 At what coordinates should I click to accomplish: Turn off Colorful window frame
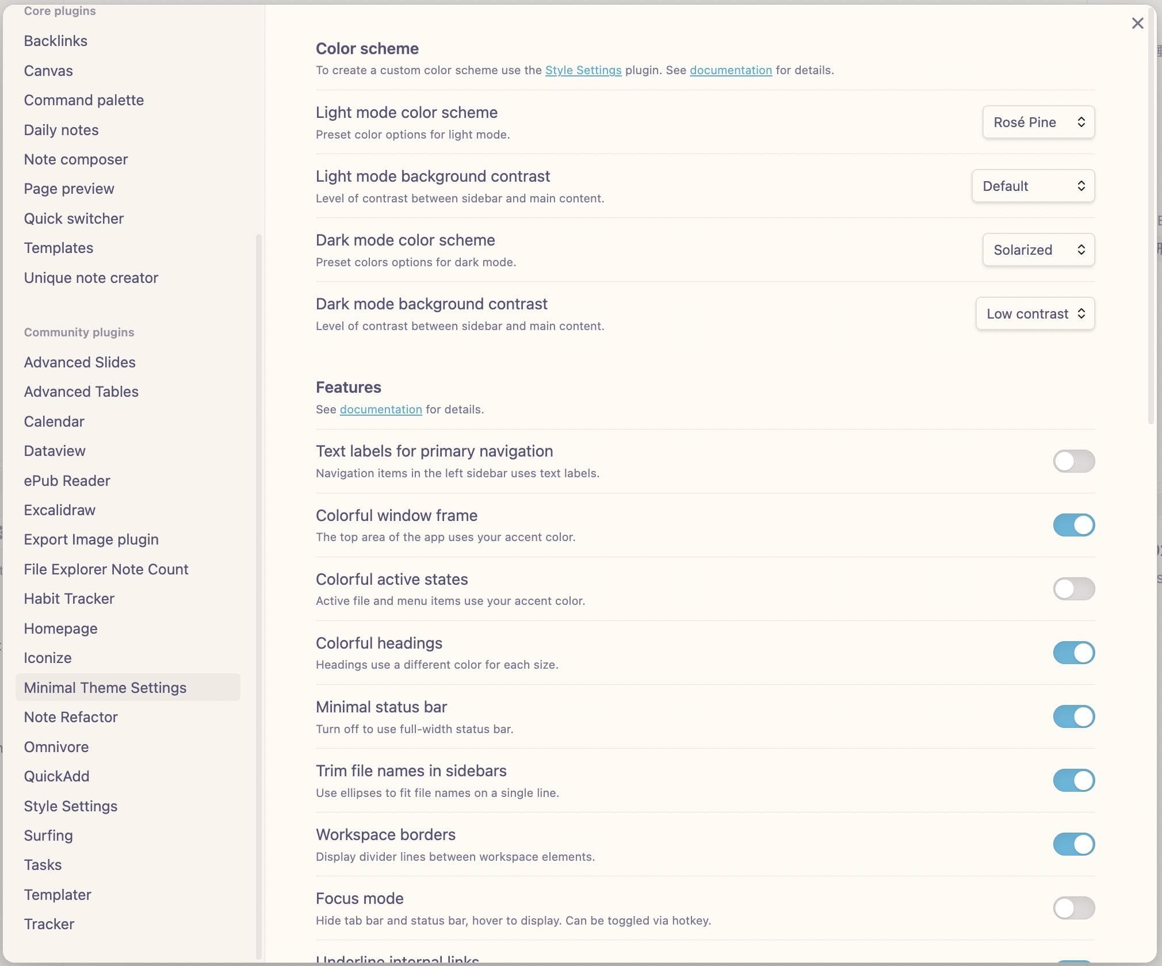pos(1073,525)
